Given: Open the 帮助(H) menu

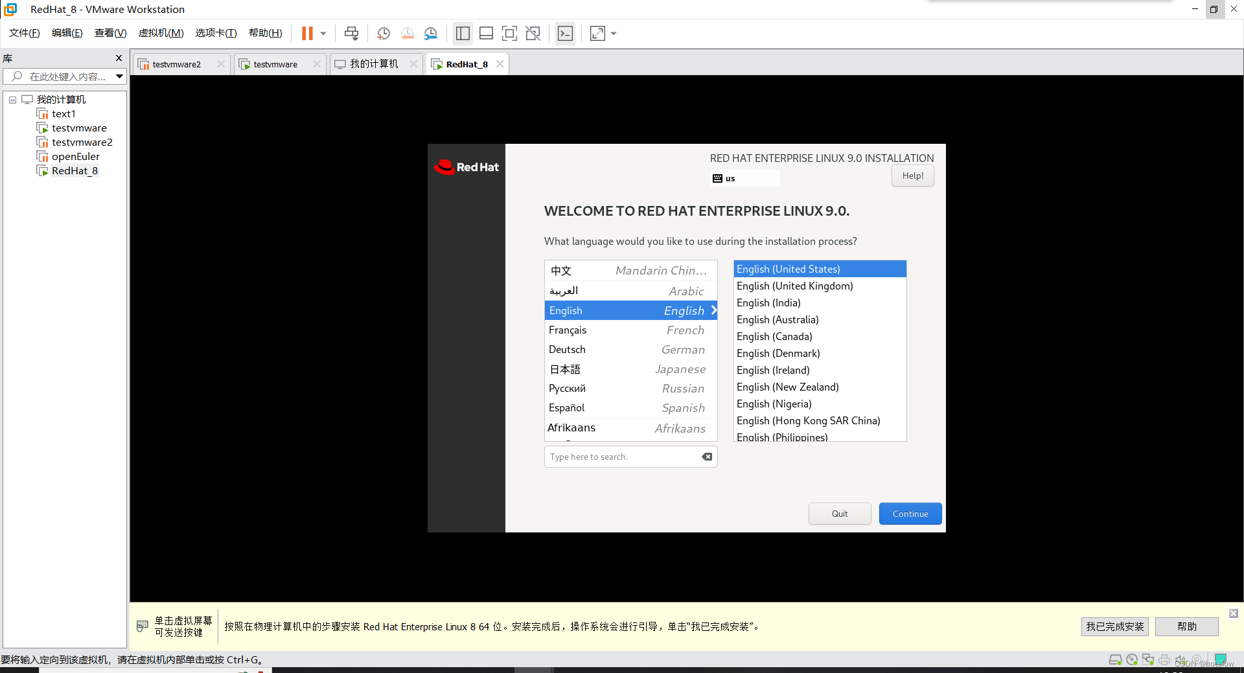Looking at the screenshot, I should 266,33.
